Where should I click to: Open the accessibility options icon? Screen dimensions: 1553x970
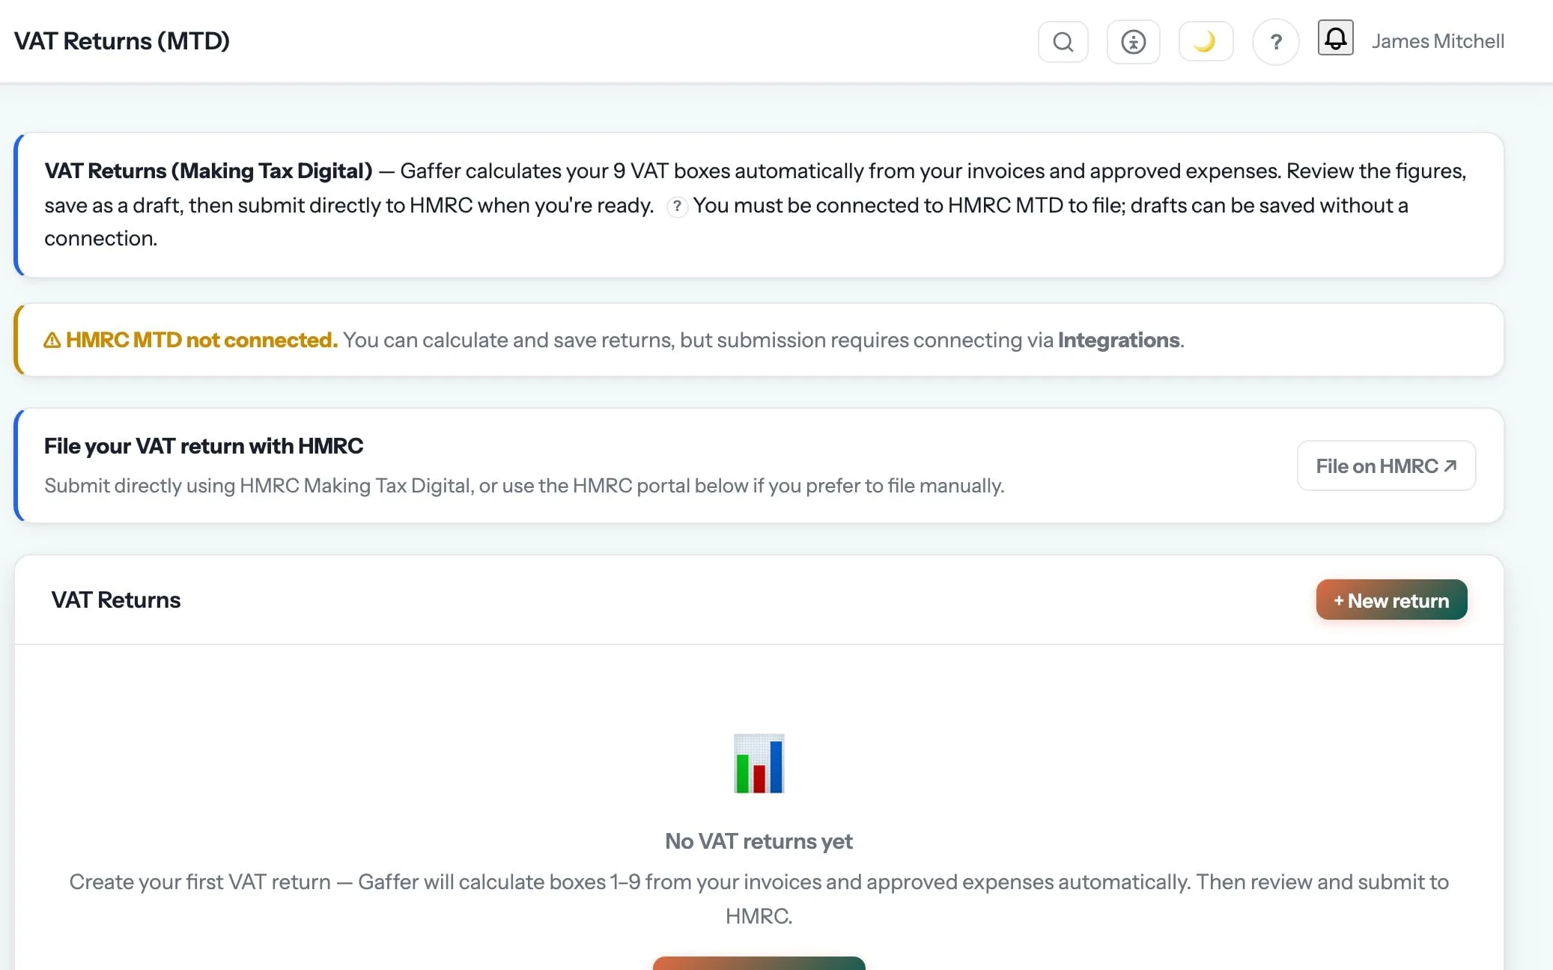(x=1133, y=42)
